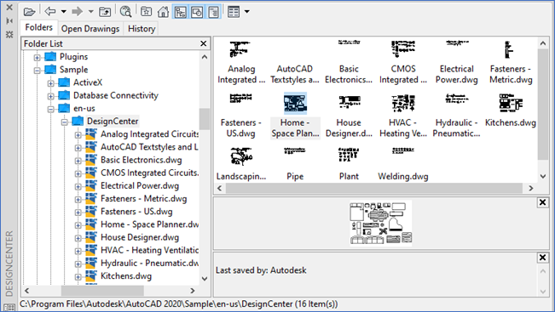Expand the Database Connectivity folder
This screenshot has width=555, height=312.
tap(51, 96)
